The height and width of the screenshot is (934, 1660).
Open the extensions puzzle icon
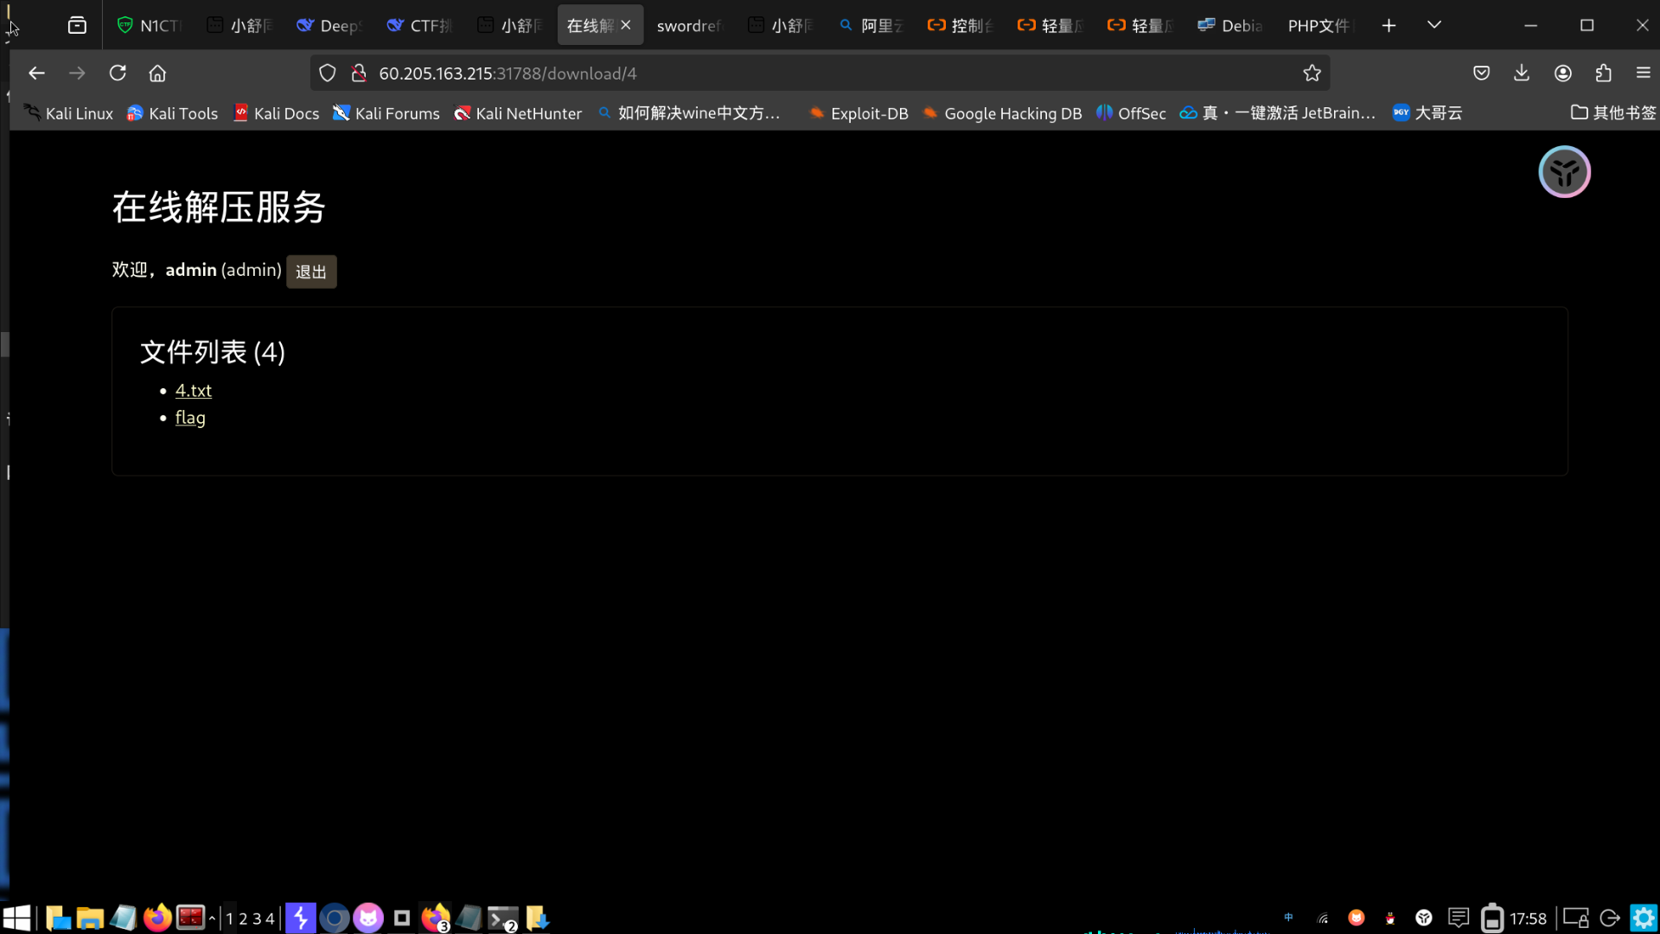(1603, 74)
